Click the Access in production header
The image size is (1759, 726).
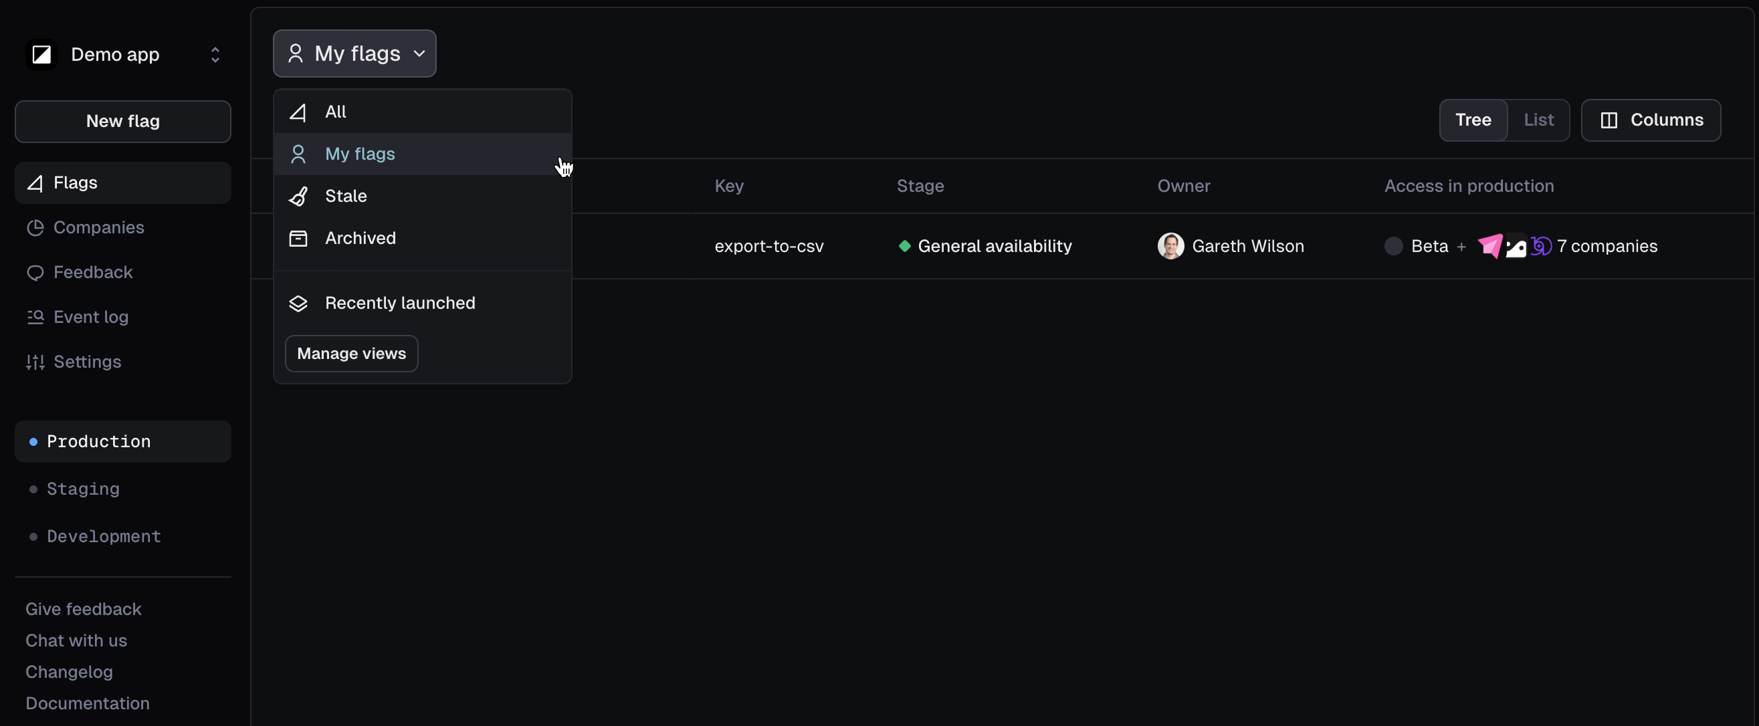[x=1469, y=187]
